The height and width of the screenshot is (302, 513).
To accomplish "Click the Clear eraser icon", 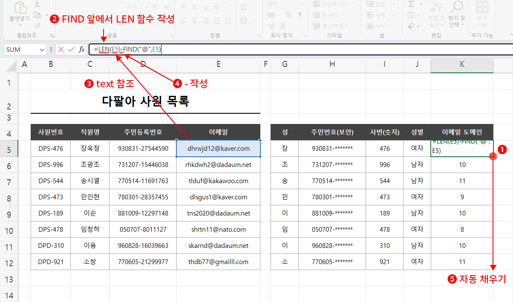I will tap(411, 26).
